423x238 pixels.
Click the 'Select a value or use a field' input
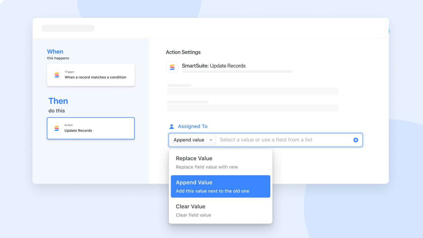coord(289,140)
